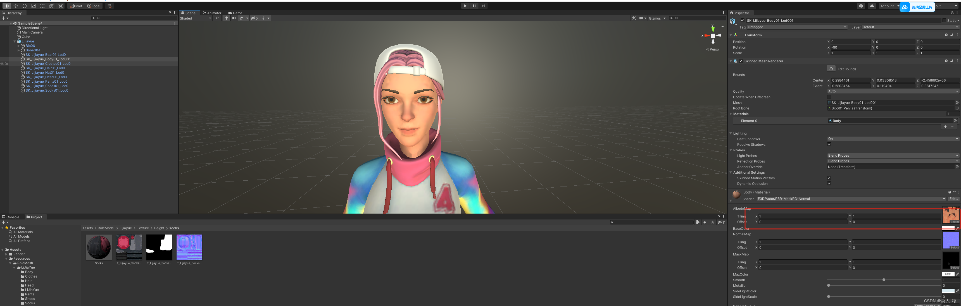Screen dimensions: 961x306
Task: Lock the Hierarchy panel
Action: tap(170, 13)
